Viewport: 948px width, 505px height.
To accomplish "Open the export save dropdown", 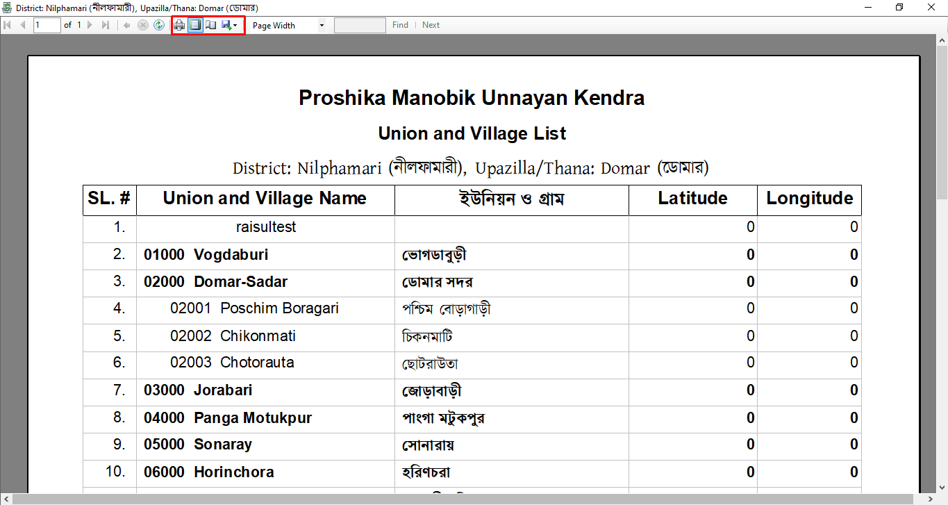I will click(229, 25).
